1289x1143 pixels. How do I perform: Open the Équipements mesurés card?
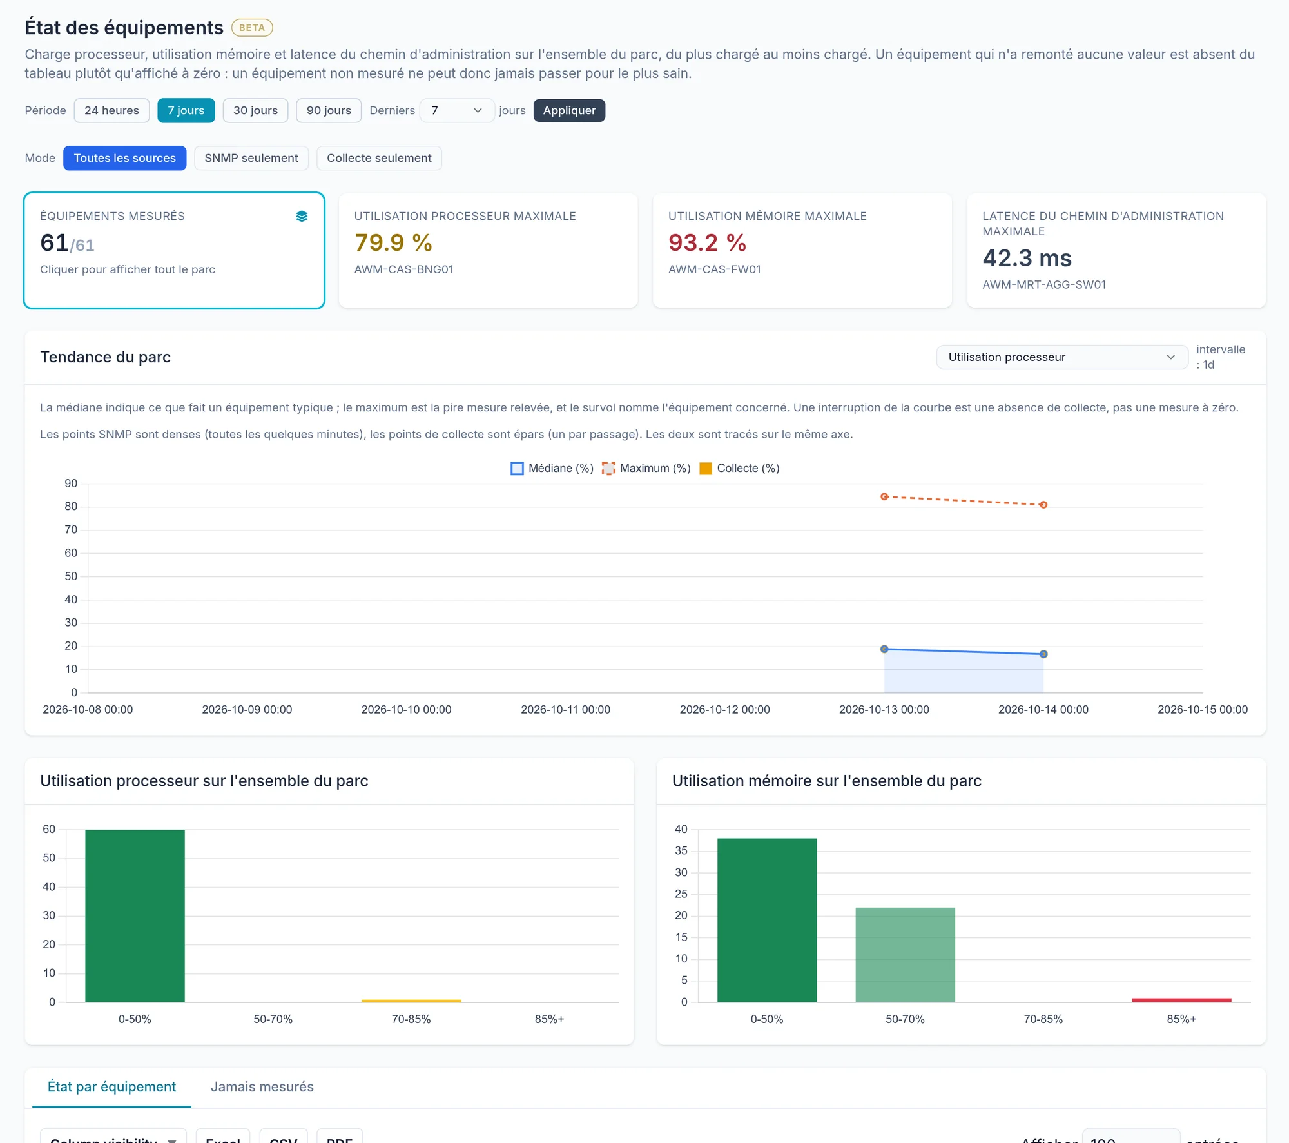[174, 250]
